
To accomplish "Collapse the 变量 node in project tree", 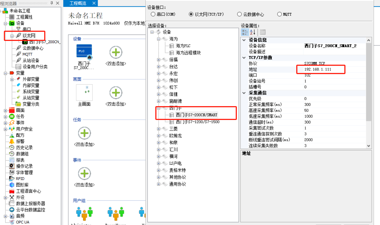I will [x=5, y=73].
